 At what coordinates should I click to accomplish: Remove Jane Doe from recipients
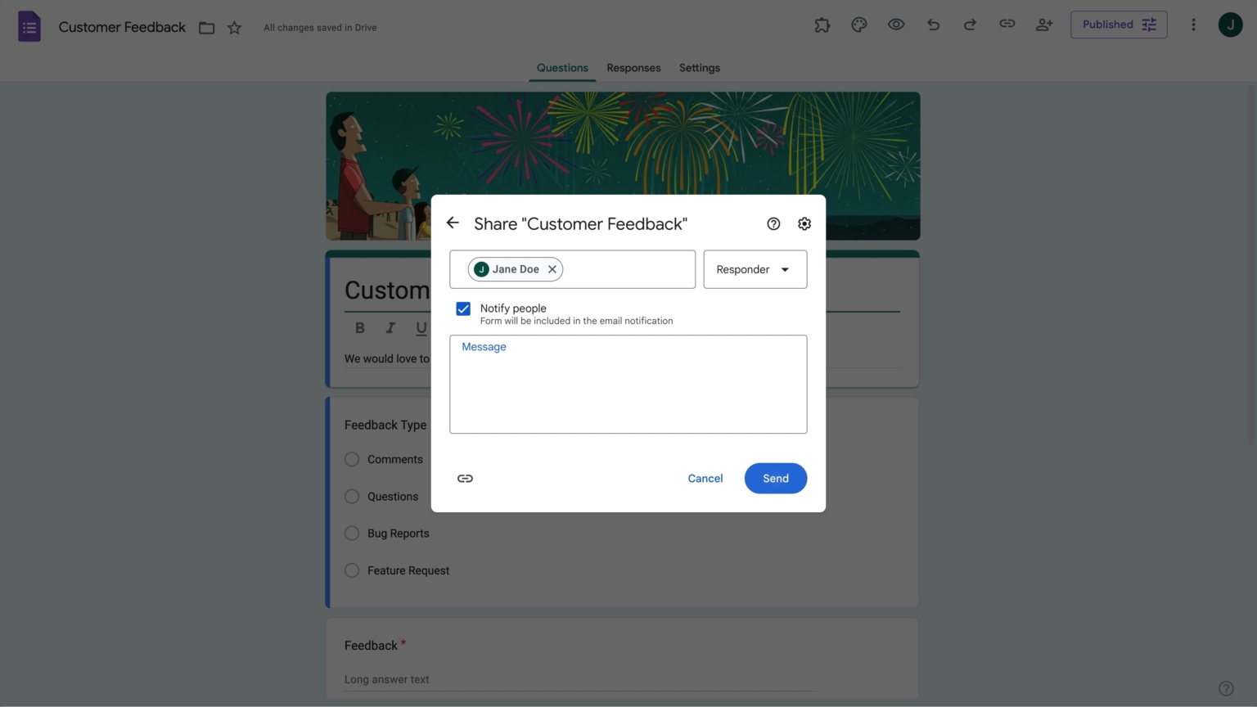click(552, 268)
